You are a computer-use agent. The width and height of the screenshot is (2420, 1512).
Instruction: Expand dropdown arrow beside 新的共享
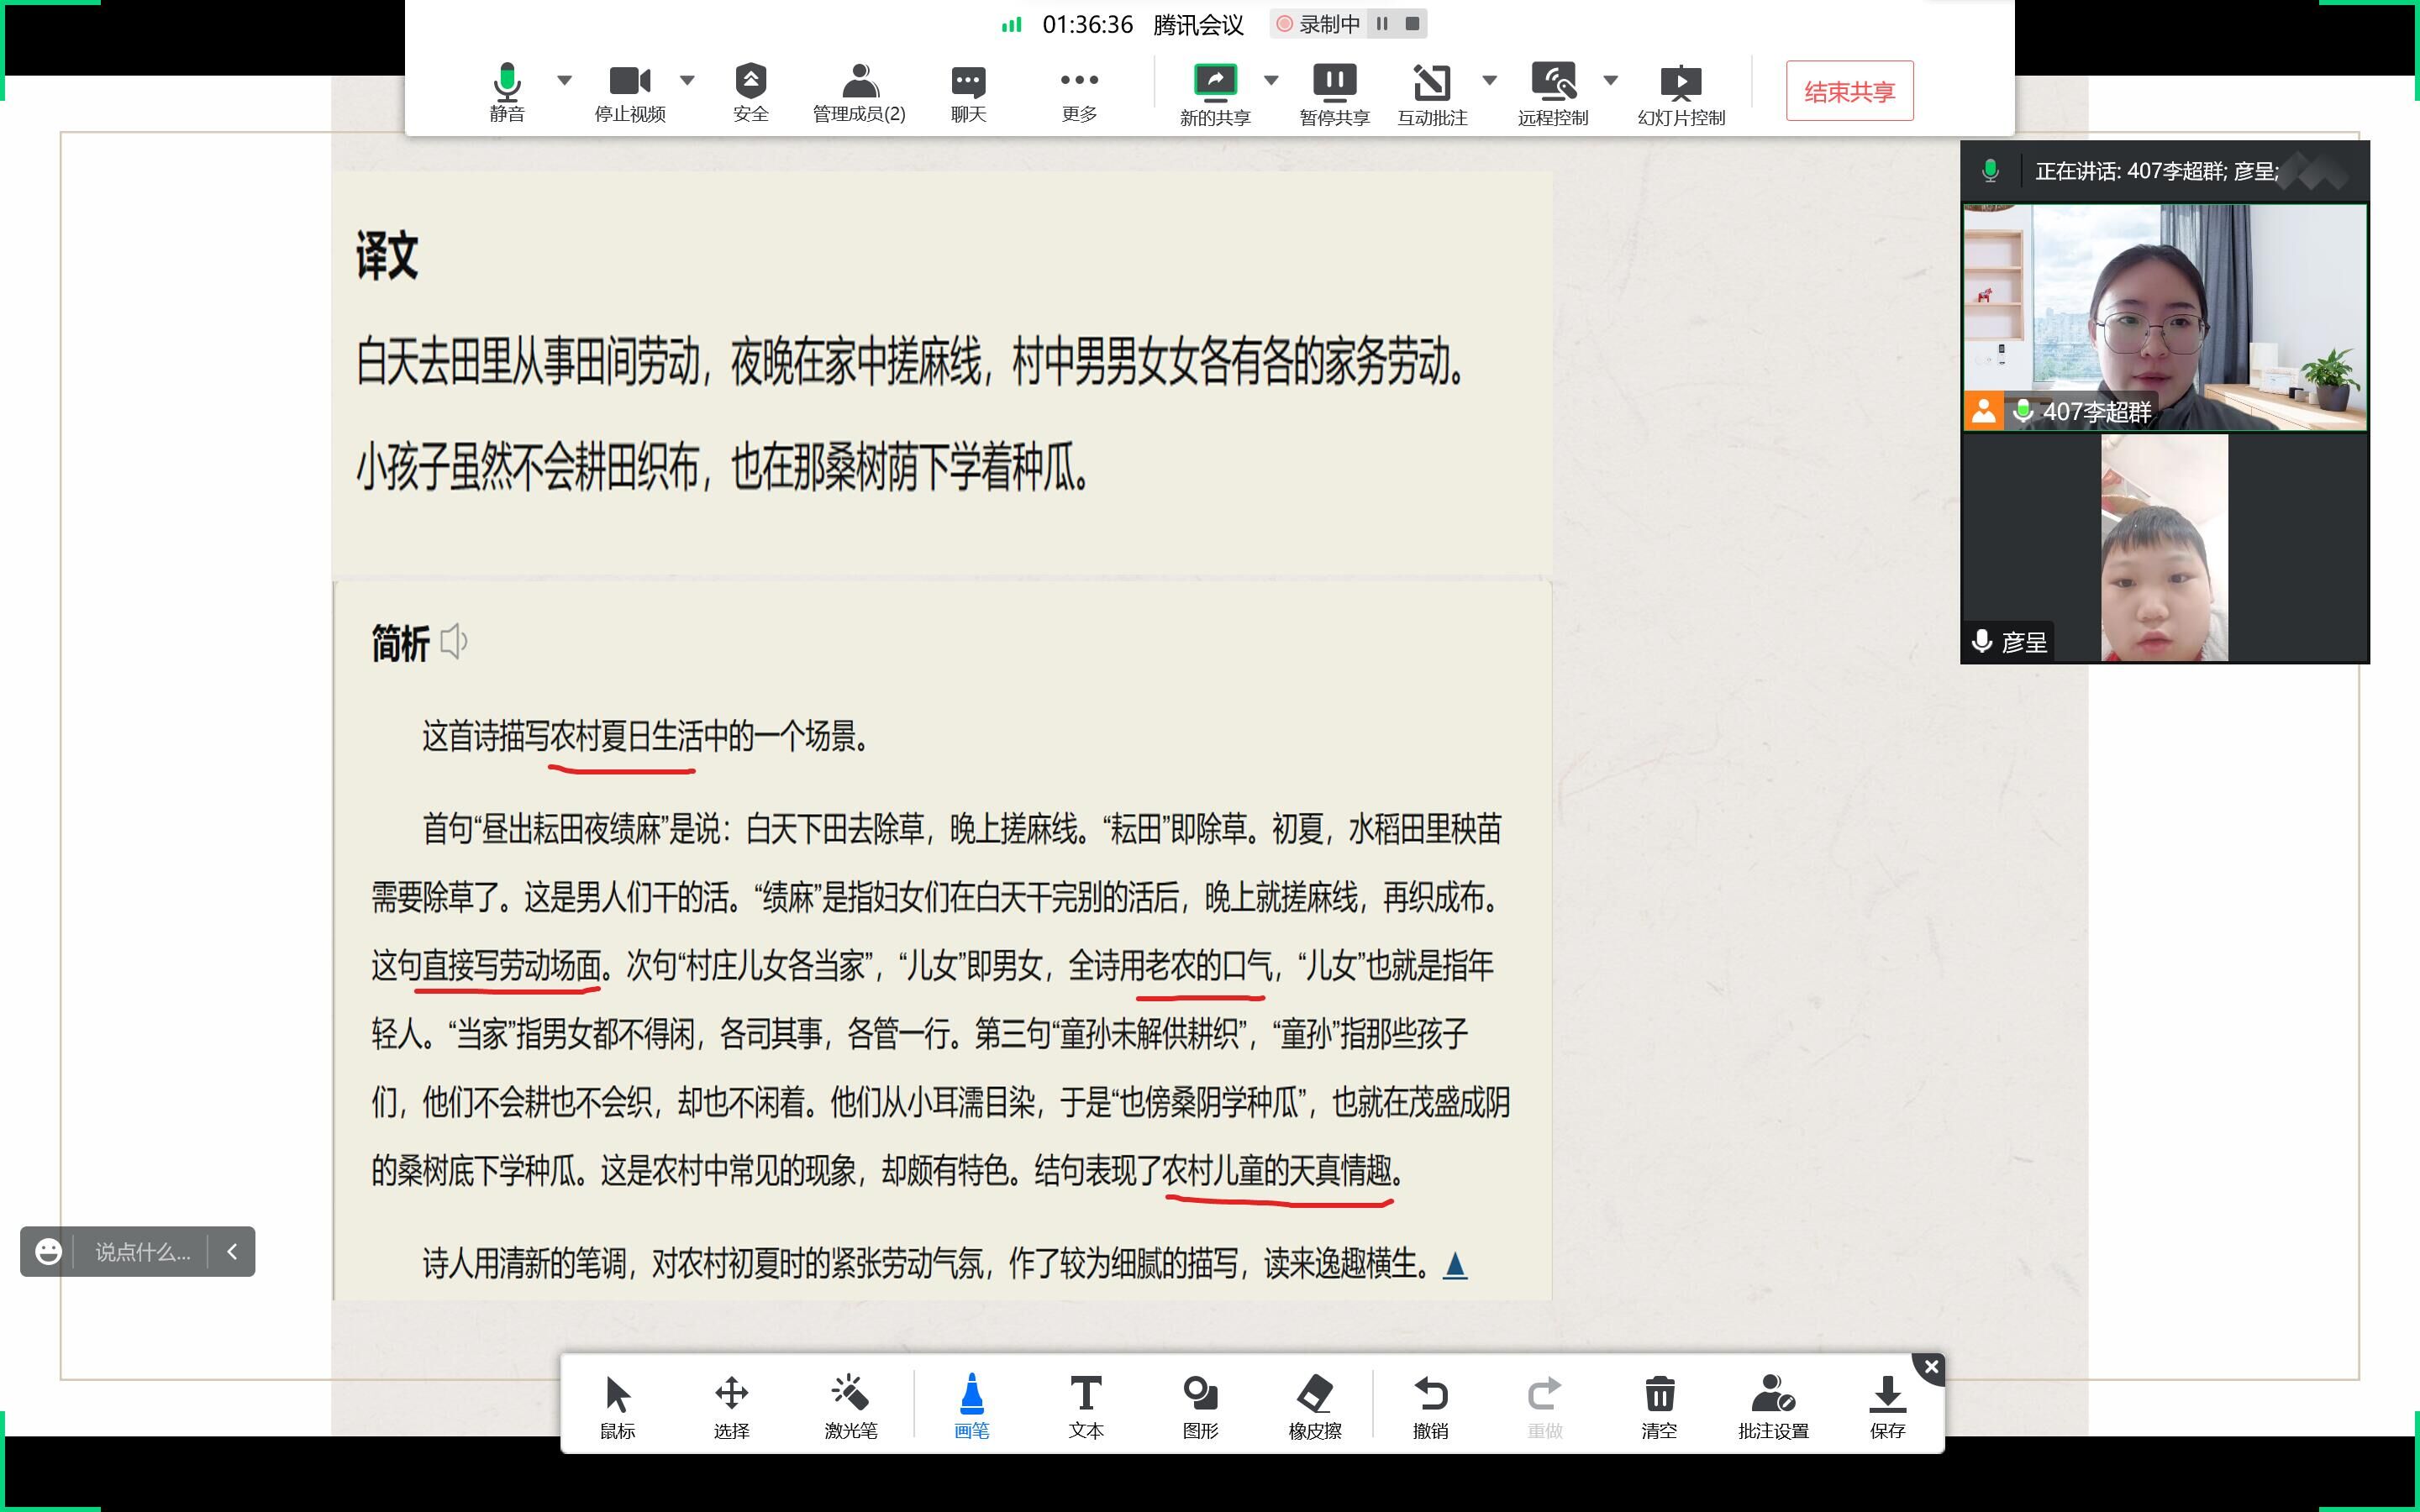[1271, 80]
